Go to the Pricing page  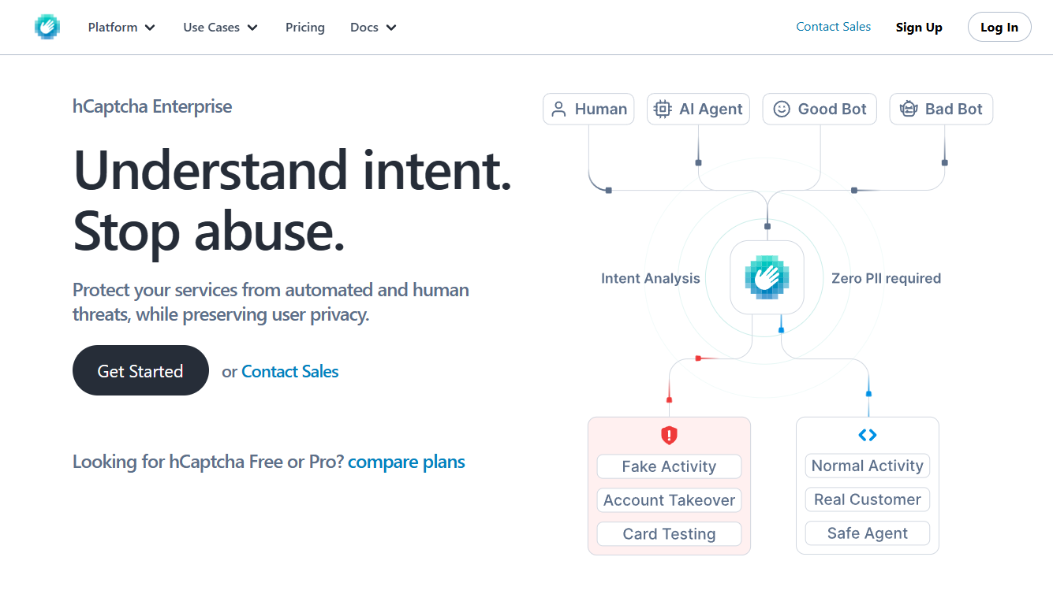click(x=304, y=28)
